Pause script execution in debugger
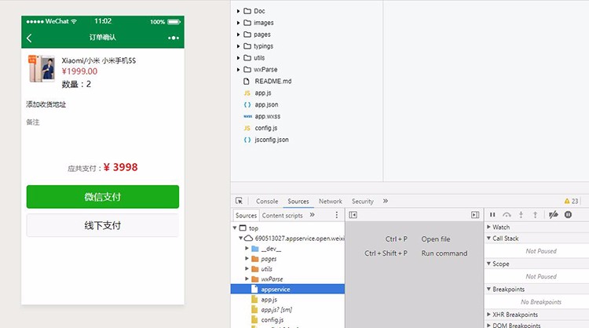 492,215
